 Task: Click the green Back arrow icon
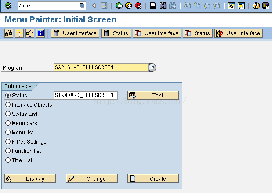[x=119, y=6]
